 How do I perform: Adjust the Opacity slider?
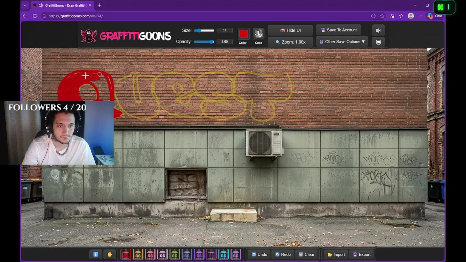(204, 41)
